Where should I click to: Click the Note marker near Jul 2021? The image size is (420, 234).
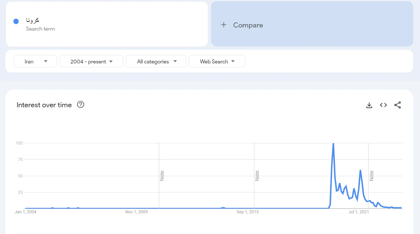[371, 176]
